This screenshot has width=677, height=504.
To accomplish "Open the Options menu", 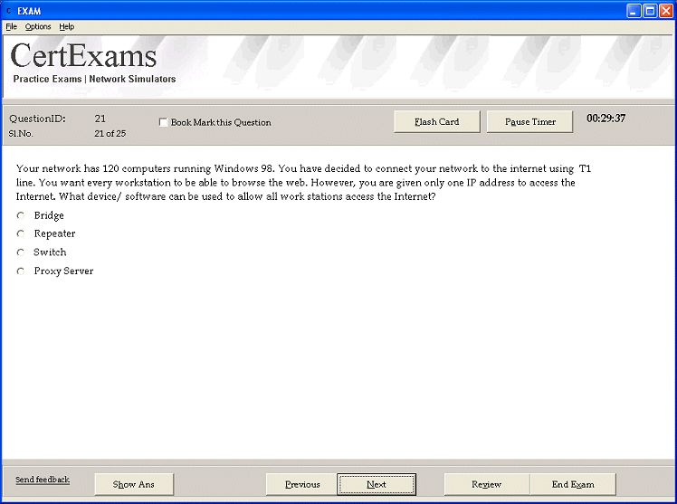I will [38, 27].
